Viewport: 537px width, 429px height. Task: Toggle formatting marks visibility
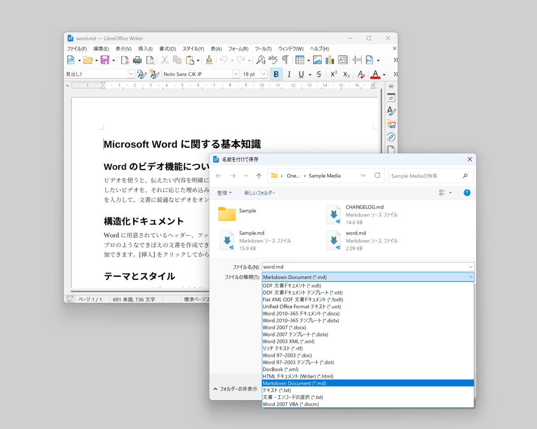click(x=285, y=60)
